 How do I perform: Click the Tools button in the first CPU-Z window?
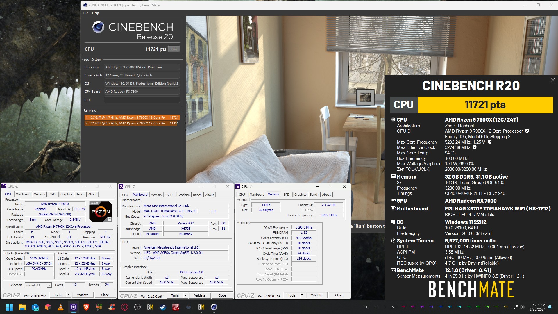tap(58, 295)
